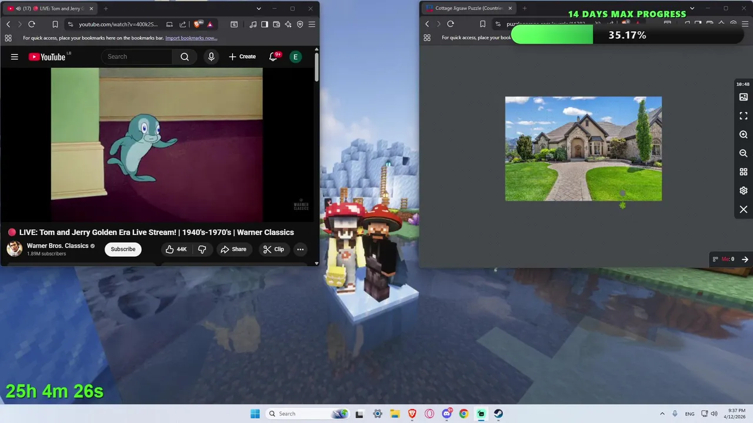Bookmark the YouTube page
This screenshot has width=753, height=423.
[x=55, y=24]
